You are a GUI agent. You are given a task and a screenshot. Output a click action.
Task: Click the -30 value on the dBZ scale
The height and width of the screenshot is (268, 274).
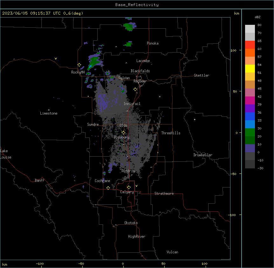click(x=260, y=168)
